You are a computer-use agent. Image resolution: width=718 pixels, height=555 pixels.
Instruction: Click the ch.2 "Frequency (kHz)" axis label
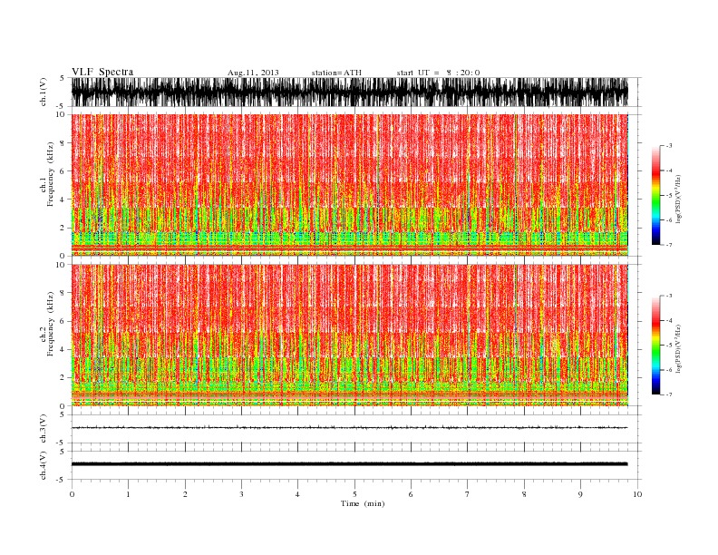pyautogui.click(x=51, y=324)
